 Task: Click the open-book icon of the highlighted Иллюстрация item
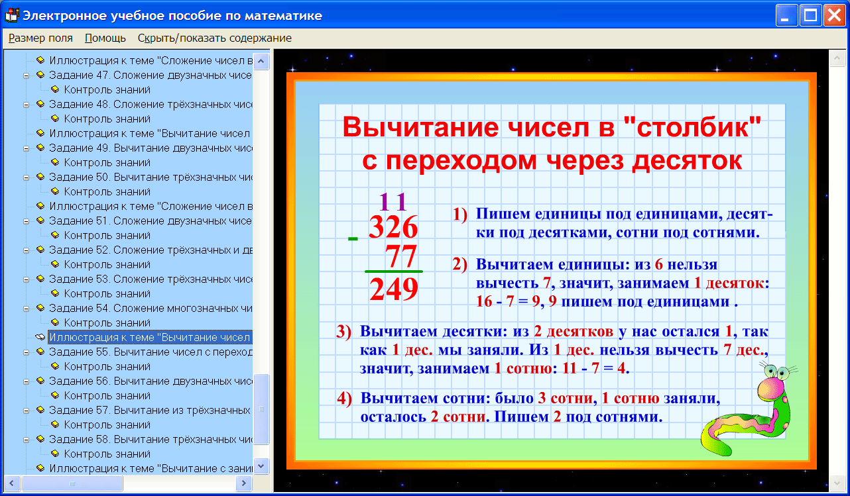click(x=40, y=337)
